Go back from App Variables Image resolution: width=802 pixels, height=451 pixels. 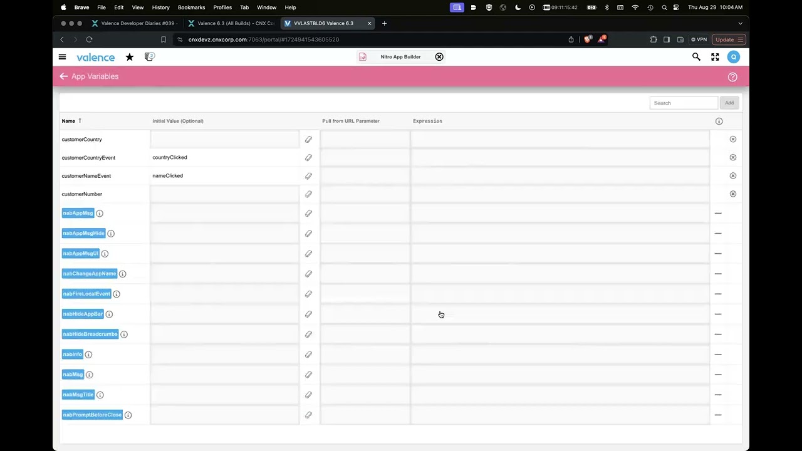tap(63, 76)
